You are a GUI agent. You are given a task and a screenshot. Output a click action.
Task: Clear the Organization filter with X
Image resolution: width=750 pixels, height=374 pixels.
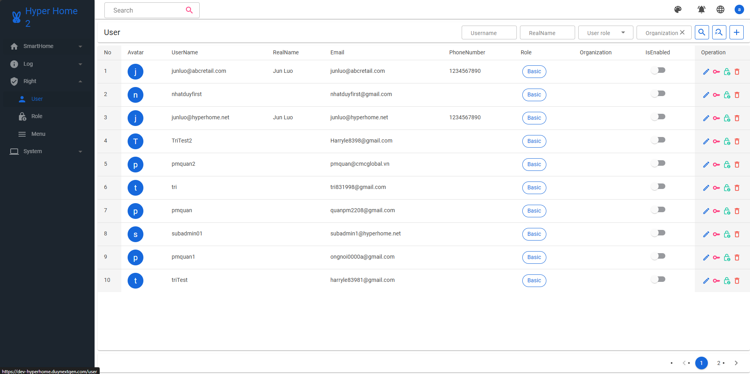682,32
